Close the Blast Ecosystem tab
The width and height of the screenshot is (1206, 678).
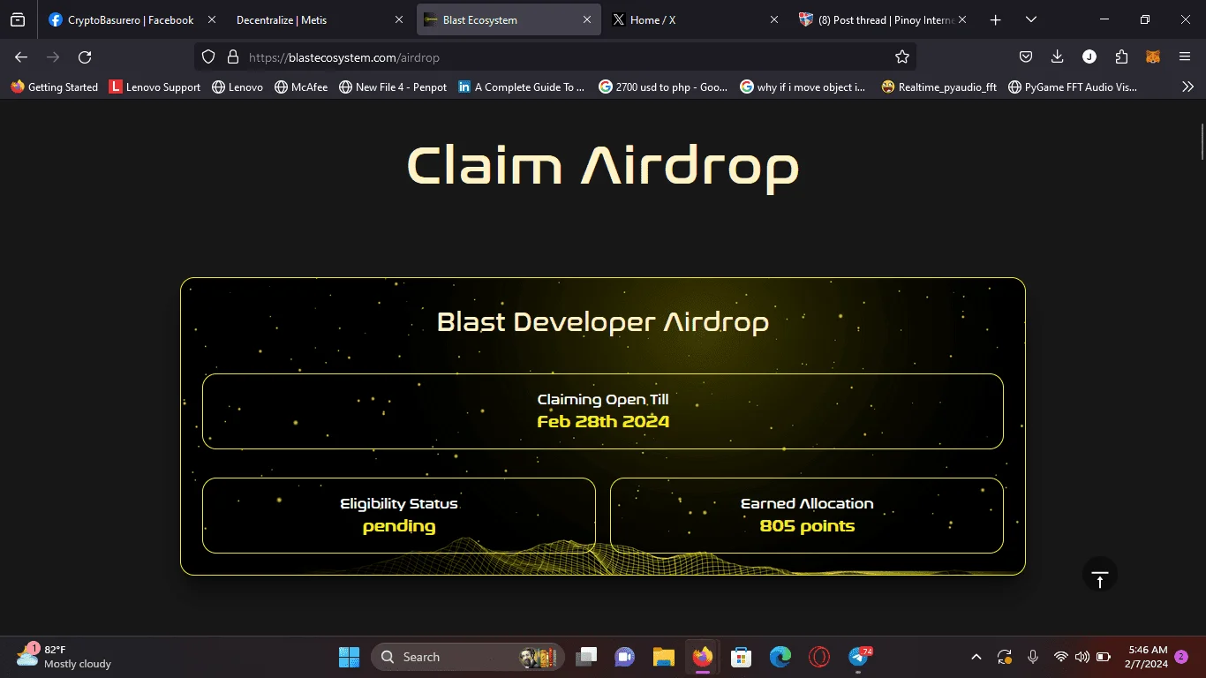(587, 19)
